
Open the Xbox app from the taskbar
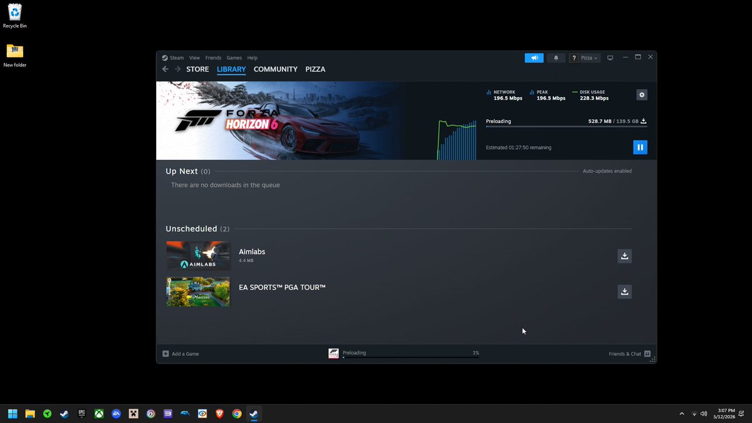(x=99, y=414)
